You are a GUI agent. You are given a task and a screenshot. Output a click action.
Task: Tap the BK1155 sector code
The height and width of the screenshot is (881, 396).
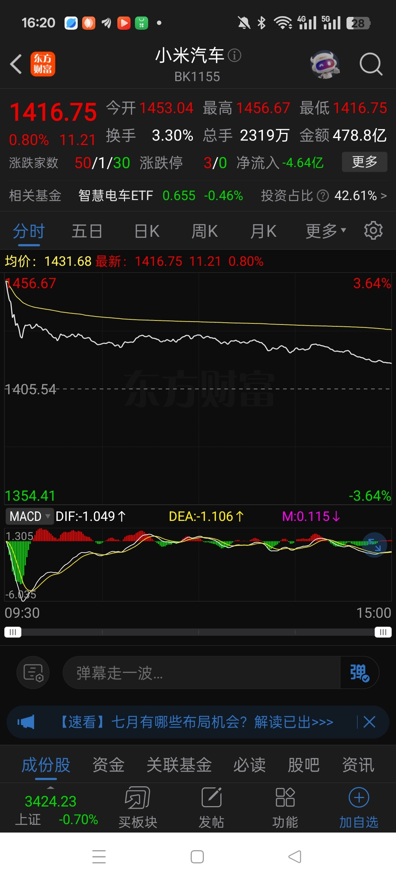(x=197, y=77)
